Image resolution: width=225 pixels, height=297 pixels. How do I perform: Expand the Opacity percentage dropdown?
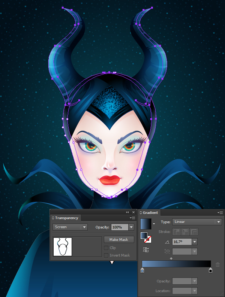pyautogui.click(x=131, y=227)
